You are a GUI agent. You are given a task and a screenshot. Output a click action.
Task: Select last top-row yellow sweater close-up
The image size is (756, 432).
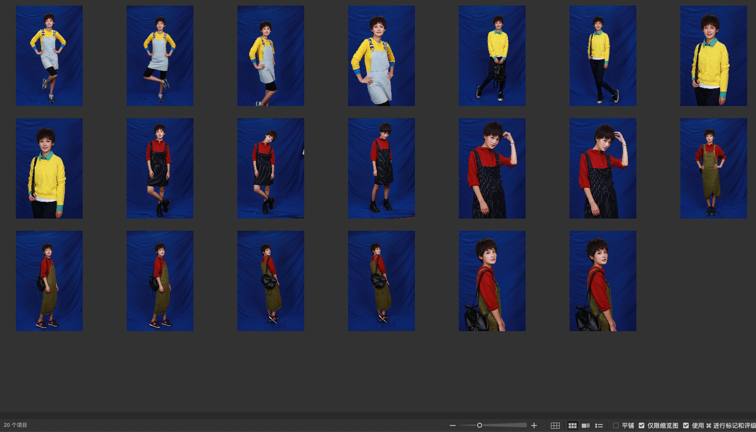coord(713,56)
